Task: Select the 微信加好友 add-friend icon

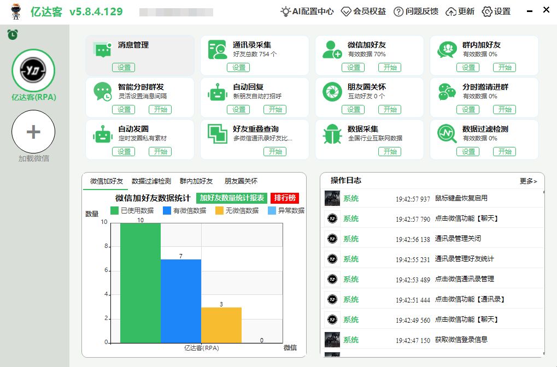Action: tap(332, 50)
